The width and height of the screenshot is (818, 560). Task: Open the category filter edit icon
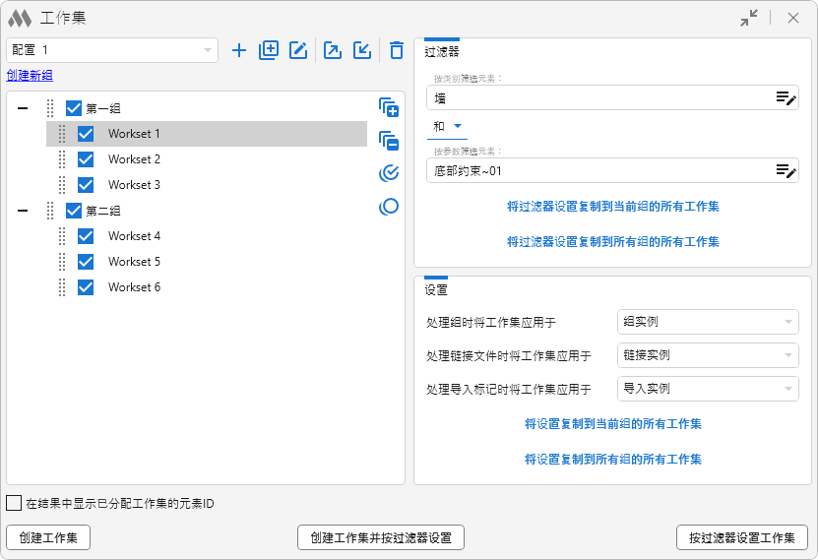(785, 97)
